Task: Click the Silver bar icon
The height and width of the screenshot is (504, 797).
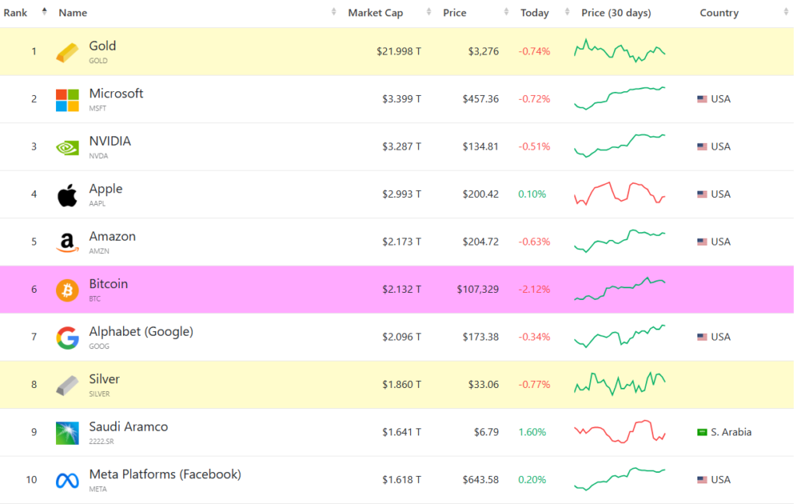Action: [x=67, y=386]
